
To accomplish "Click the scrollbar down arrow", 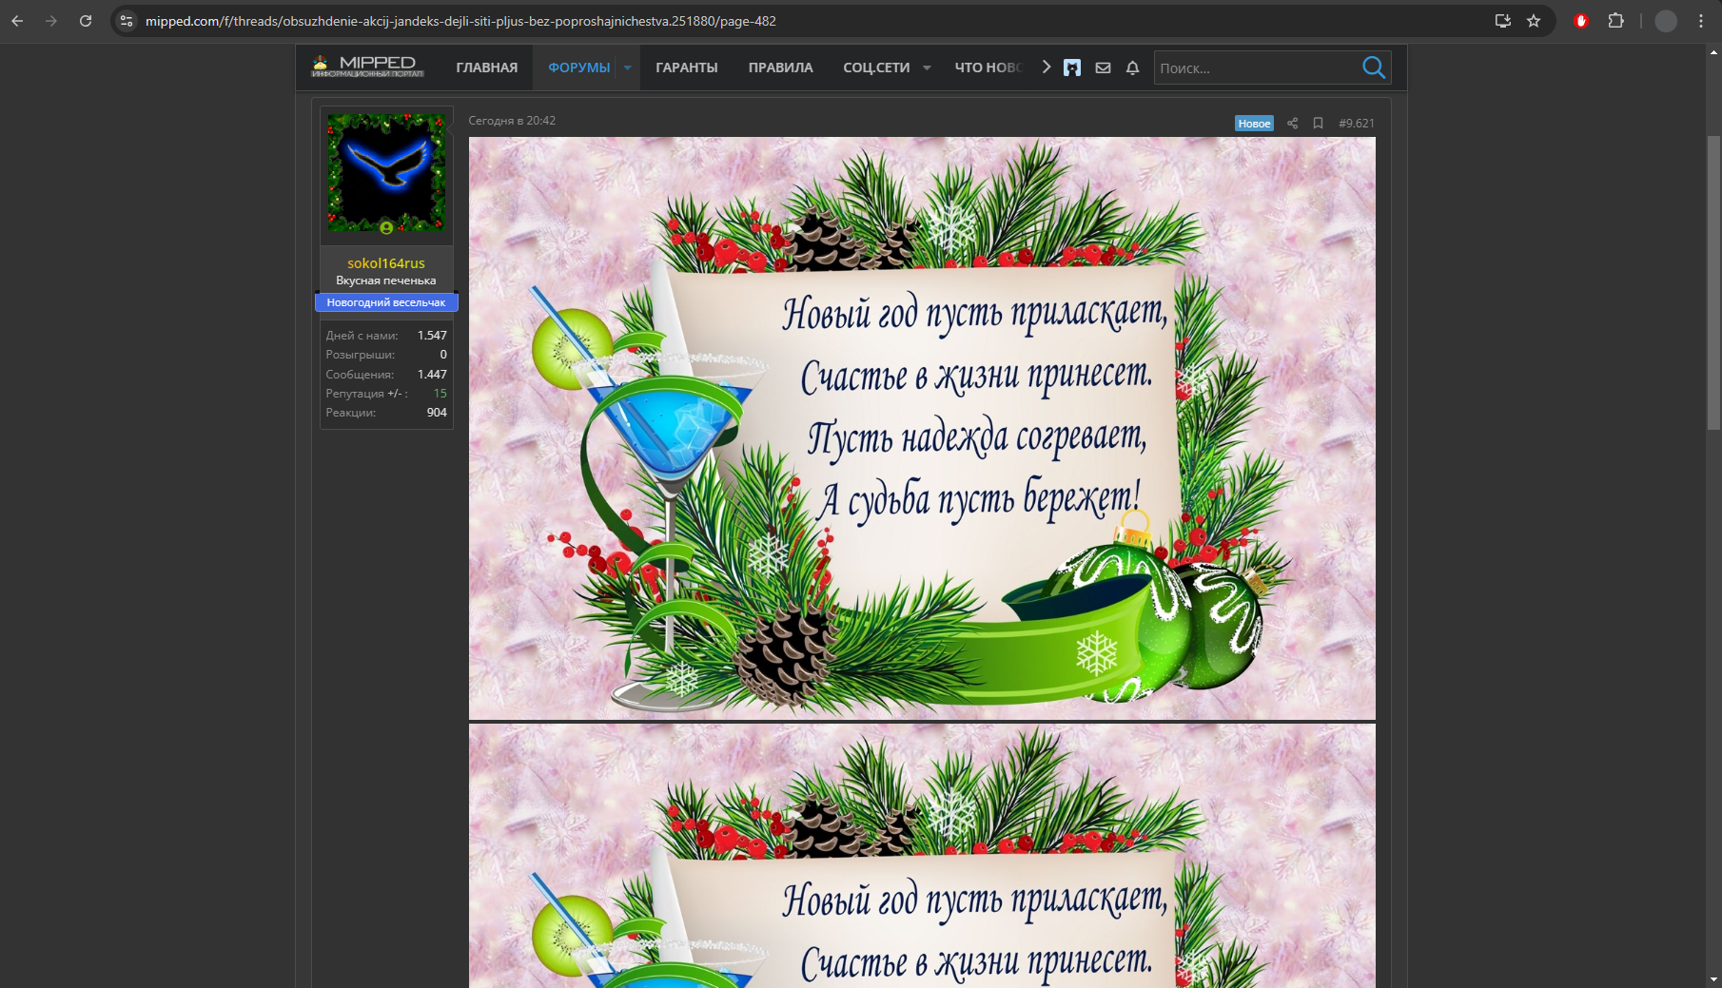I will [1713, 978].
